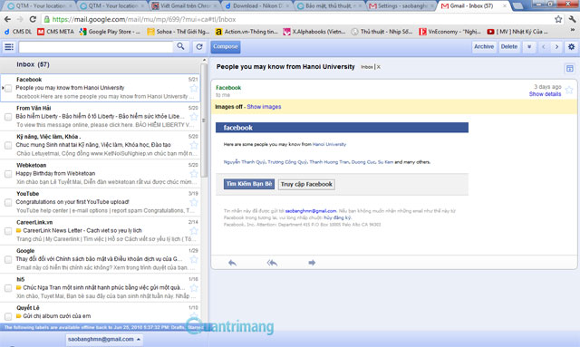
Task: Open the Quyết Lê email about album cưới
Action: (x=100, y=313)
